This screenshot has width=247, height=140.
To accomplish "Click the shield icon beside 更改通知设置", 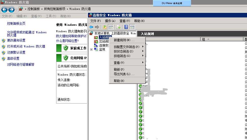I will 4,41.
